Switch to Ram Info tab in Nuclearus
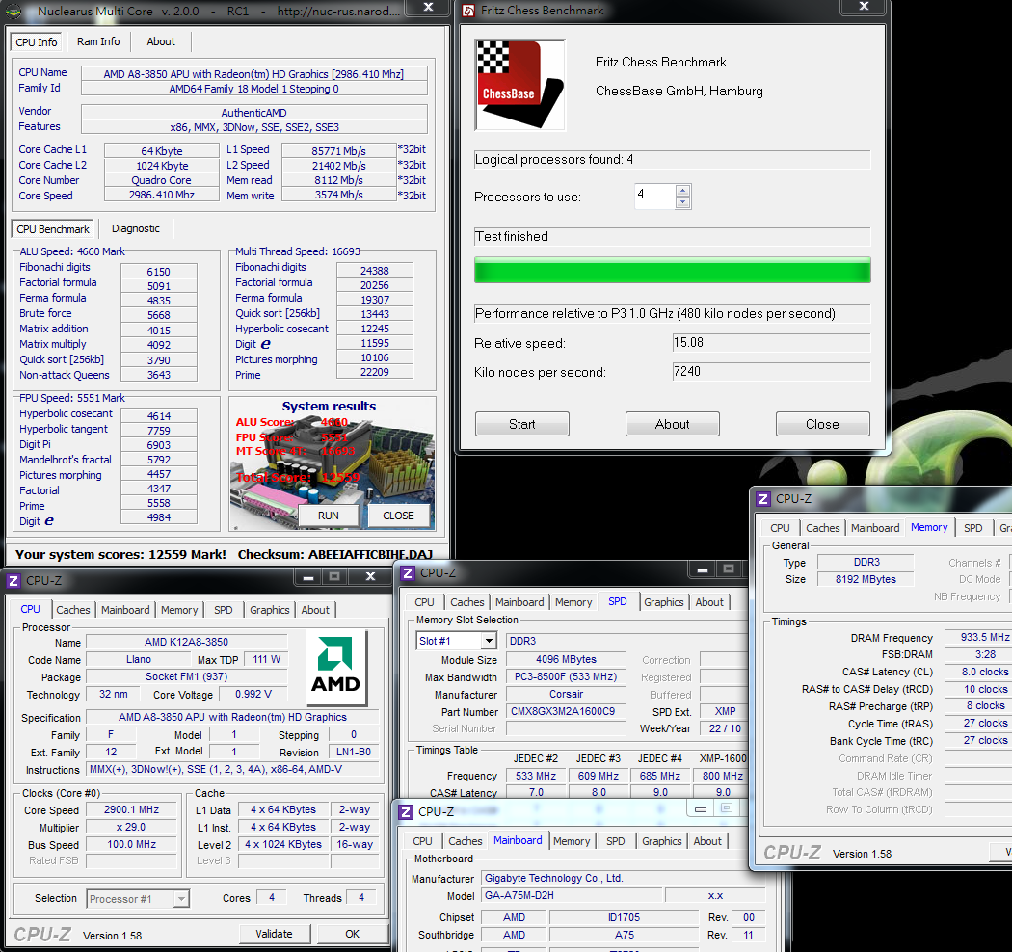The width and height of the screenshot is (1012, 952). click(x=98, y=41)
